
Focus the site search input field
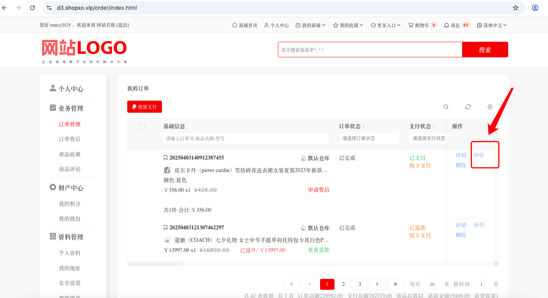(x=370, y=50)
